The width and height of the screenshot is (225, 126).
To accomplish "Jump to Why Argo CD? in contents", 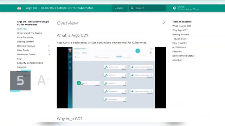I will coord(180,30).
